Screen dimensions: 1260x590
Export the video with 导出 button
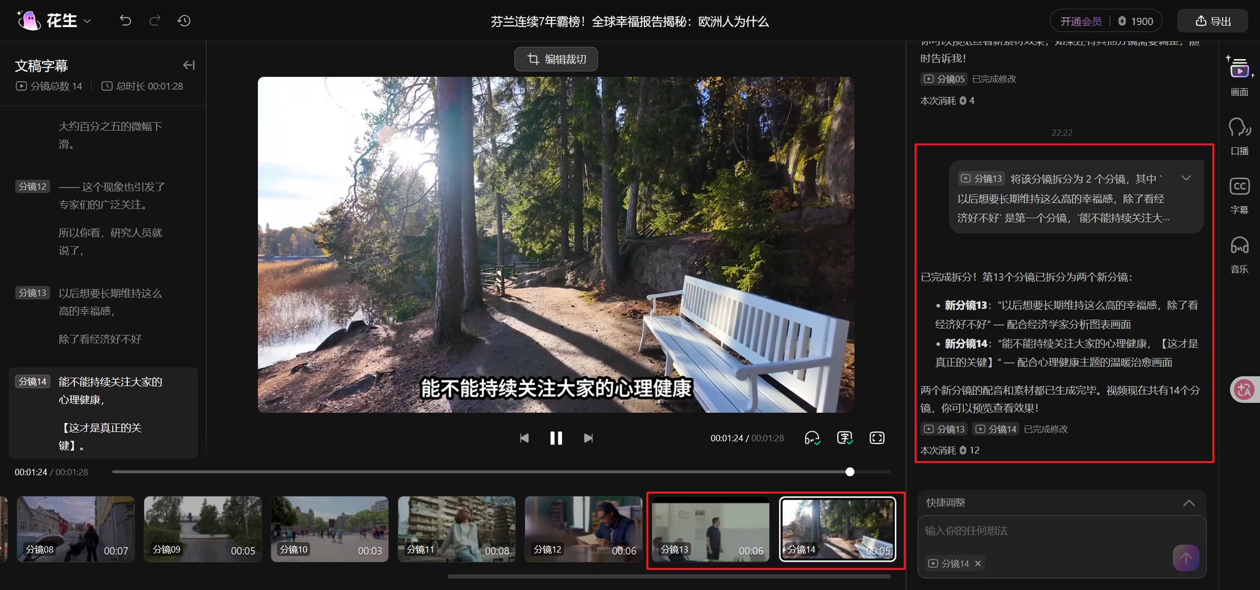tap(1213, 21)
